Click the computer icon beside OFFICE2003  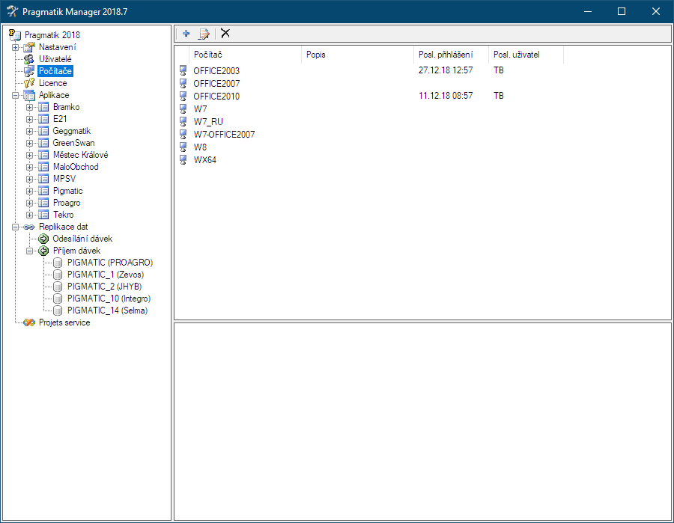pos(183,70)
